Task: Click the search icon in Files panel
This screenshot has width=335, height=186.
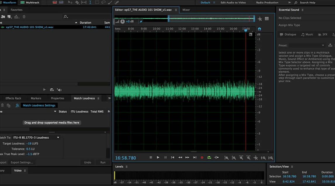Action: (65, 17)
